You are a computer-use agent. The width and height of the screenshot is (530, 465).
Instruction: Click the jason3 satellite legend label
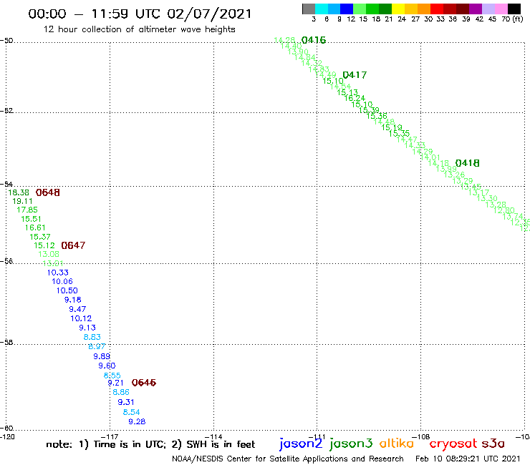click(351, 444)
